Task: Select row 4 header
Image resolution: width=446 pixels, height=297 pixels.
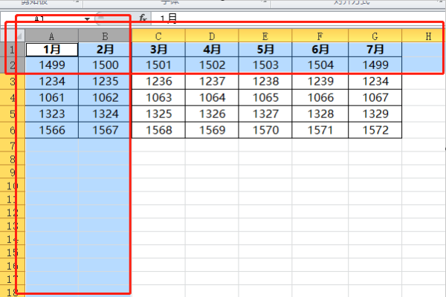Action: click(x=13, y=98)
